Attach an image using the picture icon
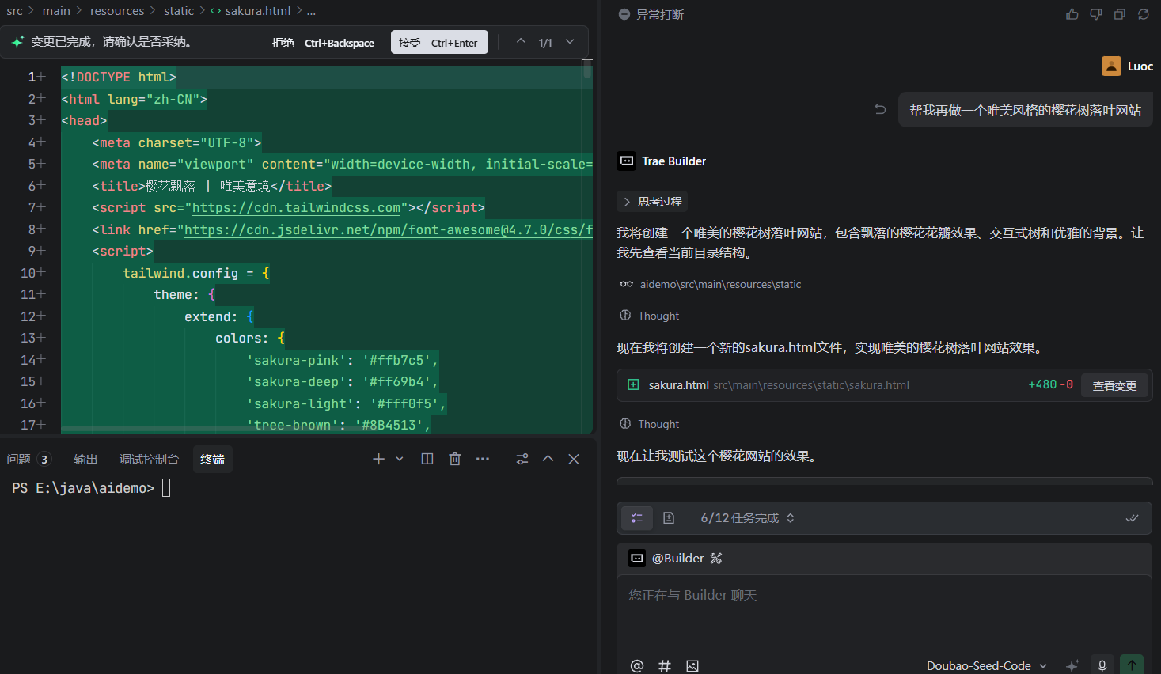The width and height of the screenshot is (1161, 674). pos(692,666)
